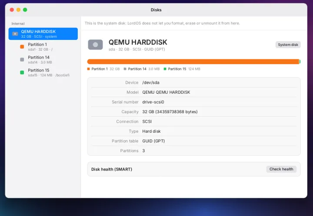Screen dimensions: 313x216
Task: Click the hard disk icon in sidebar
Action: [x=15, y=34]
